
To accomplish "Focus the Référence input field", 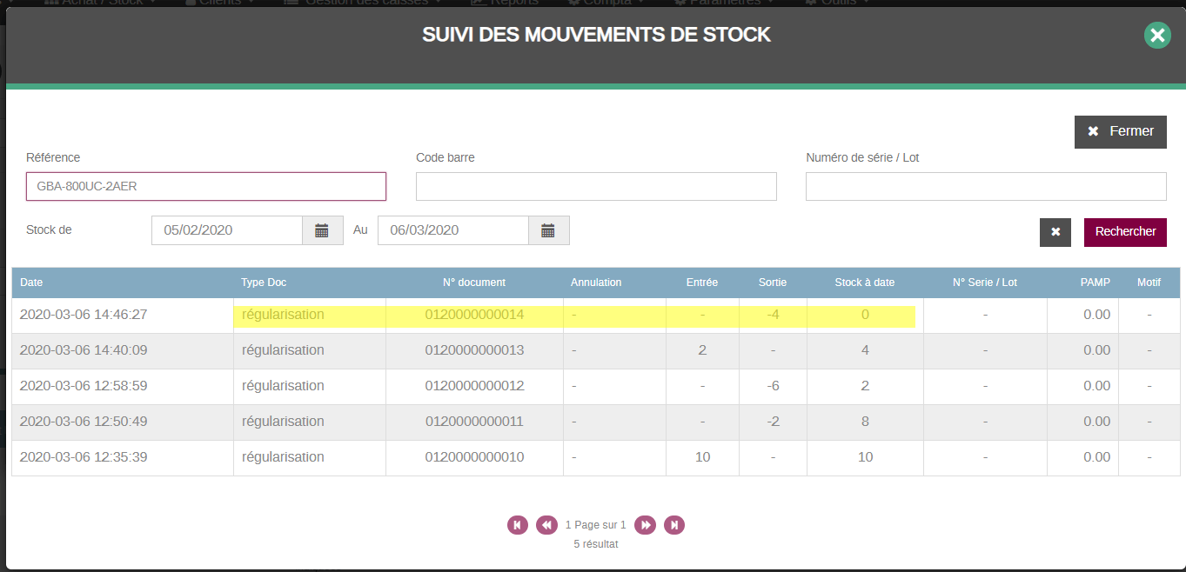I will 206,186.
